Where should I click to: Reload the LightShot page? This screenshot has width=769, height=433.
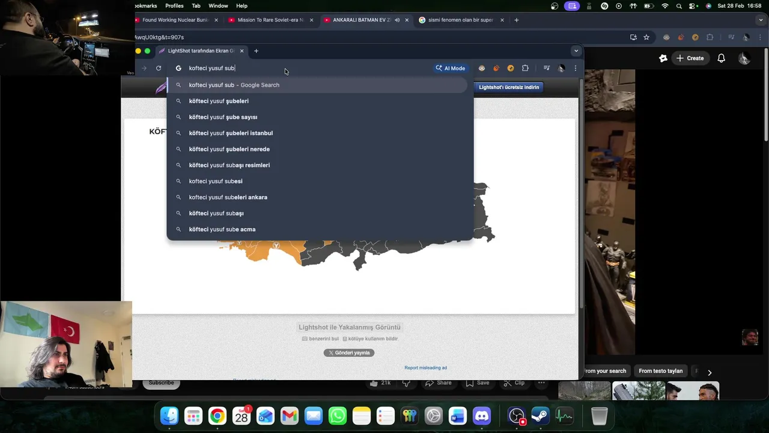click(159, 68)
